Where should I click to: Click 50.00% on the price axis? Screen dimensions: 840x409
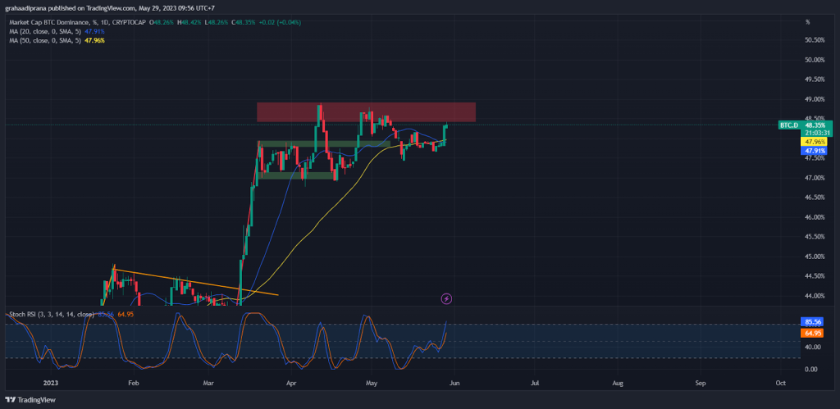click(x=815, y=60)
